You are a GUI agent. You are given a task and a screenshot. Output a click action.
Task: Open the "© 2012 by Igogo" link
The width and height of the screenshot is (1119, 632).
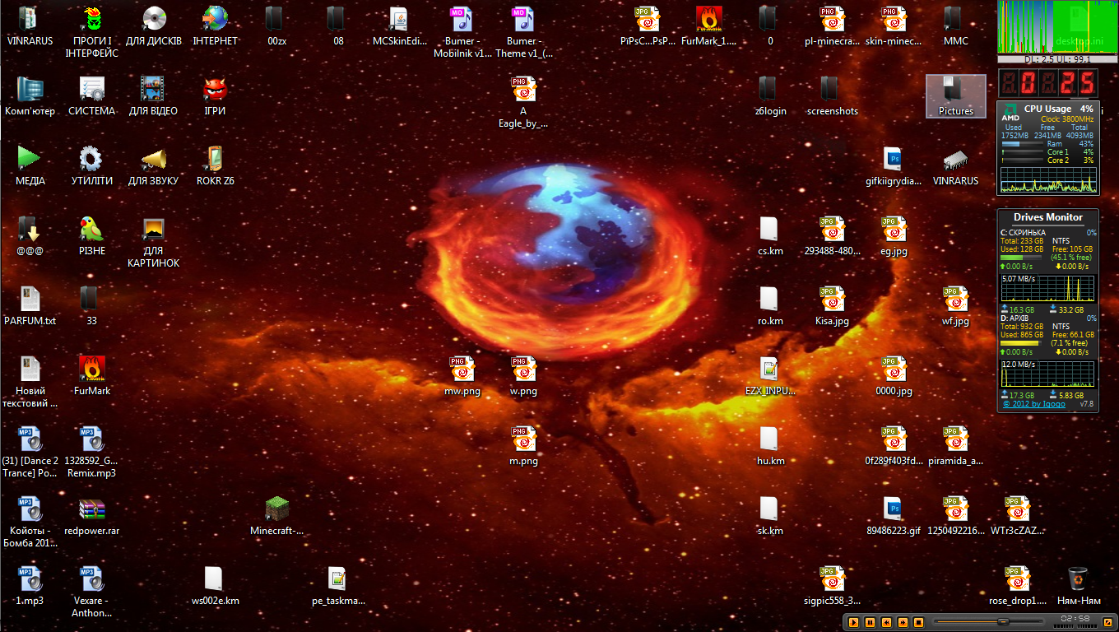coord(1034,404)
